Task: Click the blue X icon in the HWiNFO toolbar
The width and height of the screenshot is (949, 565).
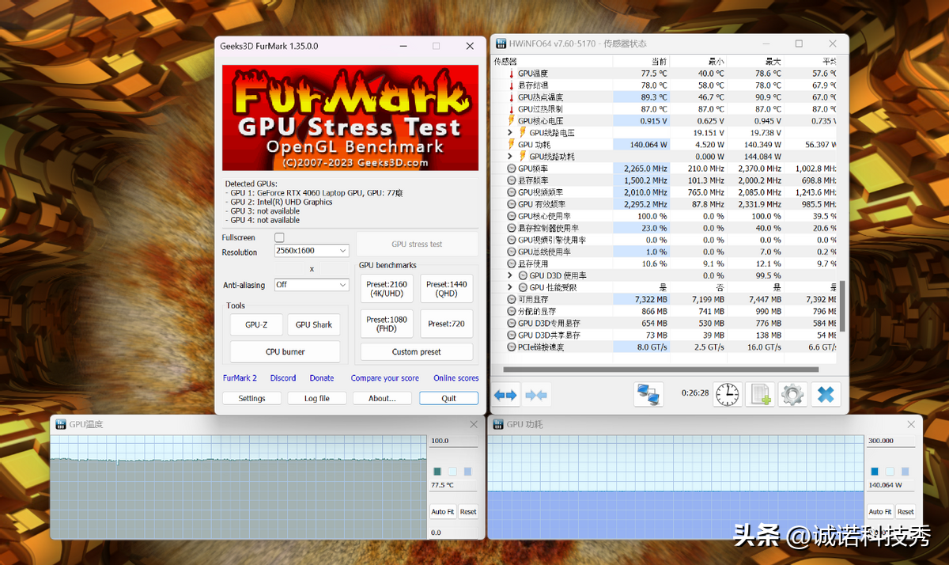Action: pos(826,394)
